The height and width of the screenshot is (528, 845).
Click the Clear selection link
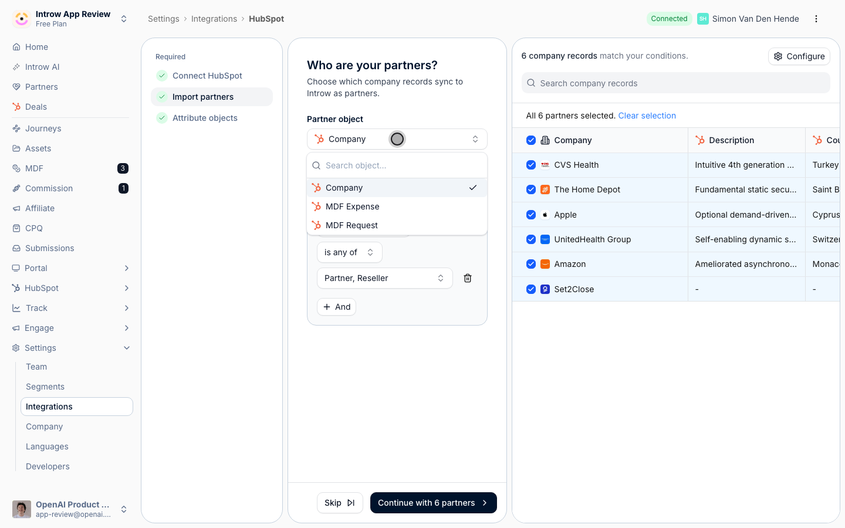pos(647,116)
